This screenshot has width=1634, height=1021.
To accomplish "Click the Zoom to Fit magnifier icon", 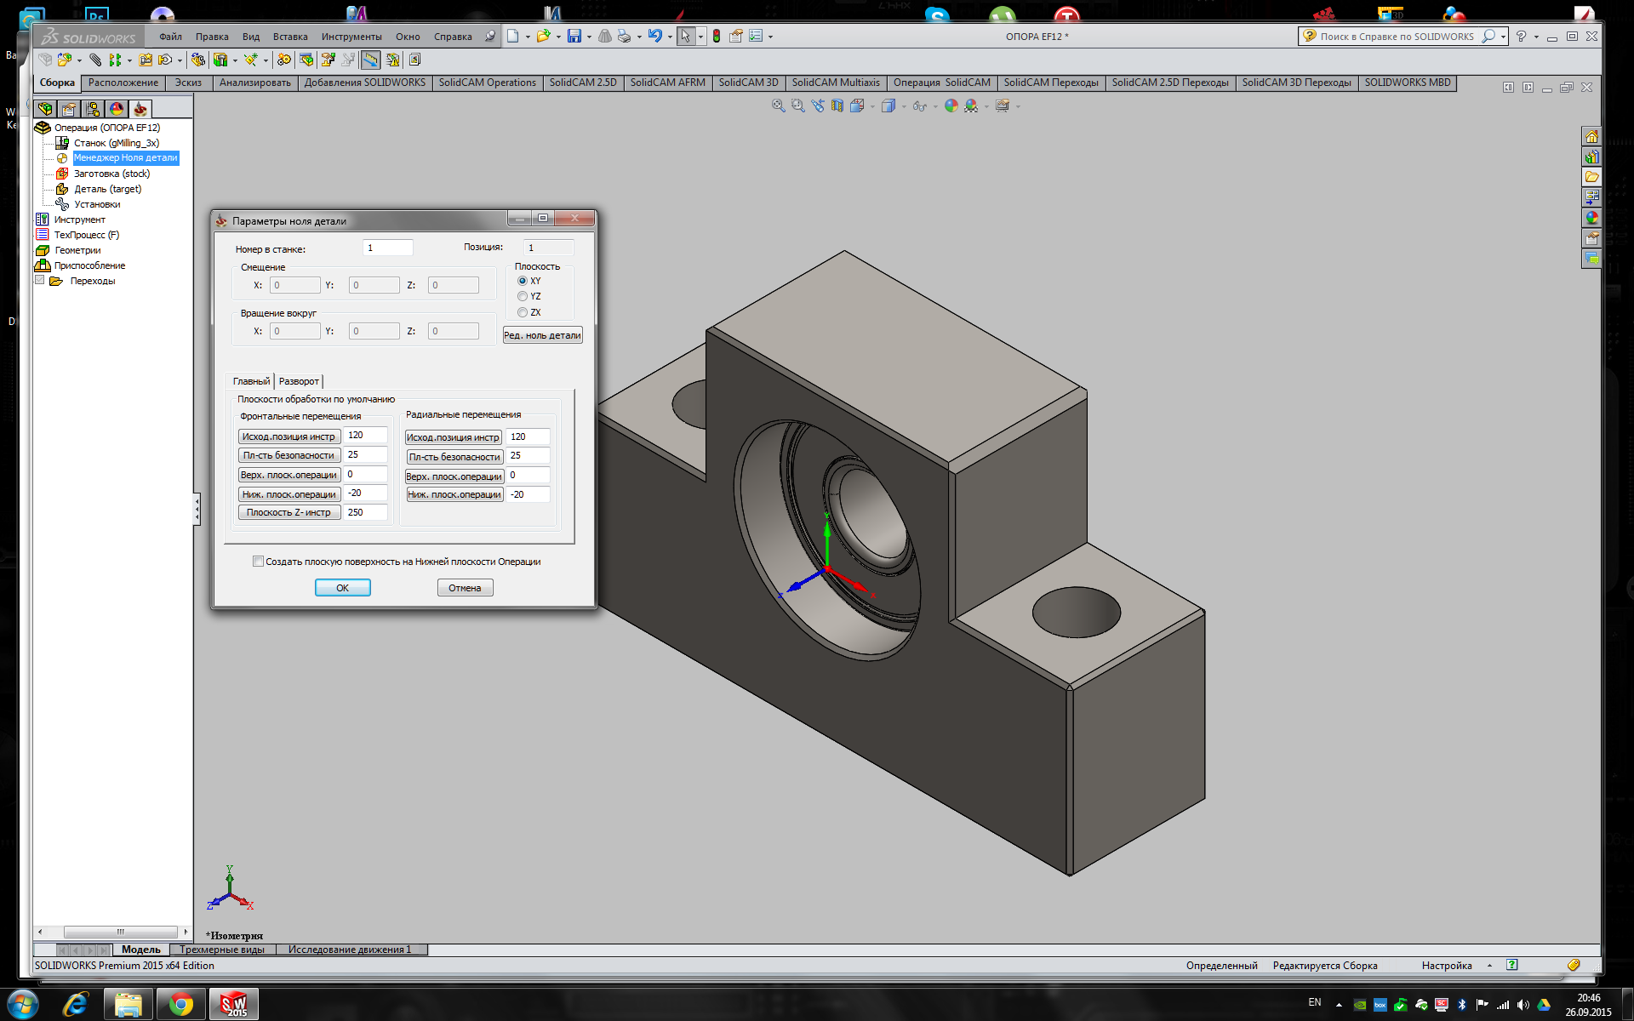I will [x=778, y=106].
